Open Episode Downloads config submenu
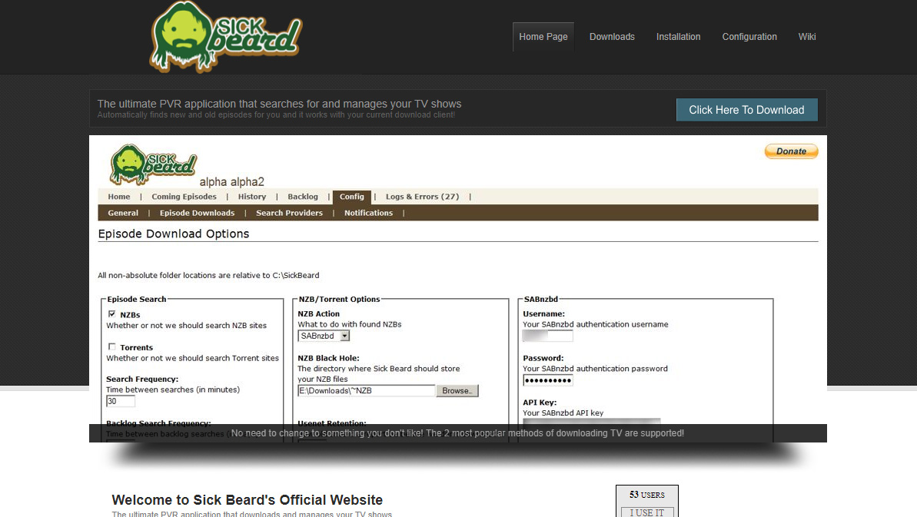Viewport: 917px width, 517px height. pos(197,214)
